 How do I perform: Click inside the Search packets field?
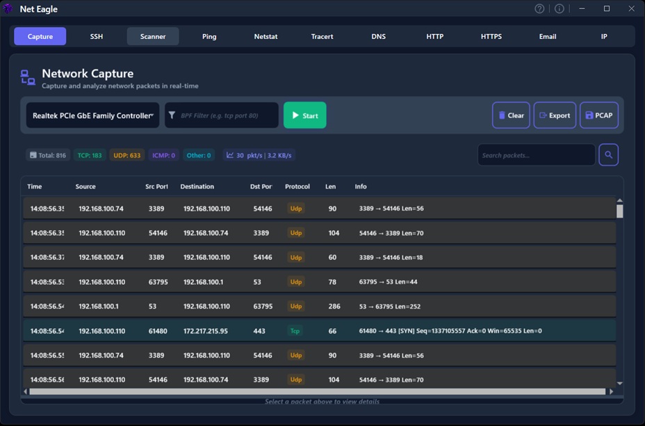click(535, 154)
